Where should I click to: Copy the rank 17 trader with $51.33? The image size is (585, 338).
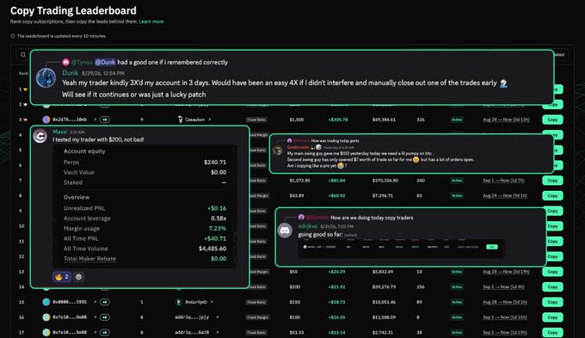click(x=552, y=332)
